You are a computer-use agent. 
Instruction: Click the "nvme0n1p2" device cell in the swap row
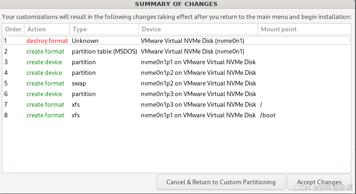click(x=198, y=83)
